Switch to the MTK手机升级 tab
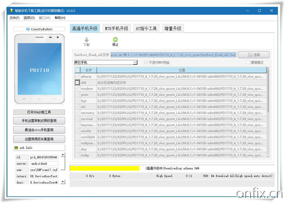285x203 pixels. (116, 28)
